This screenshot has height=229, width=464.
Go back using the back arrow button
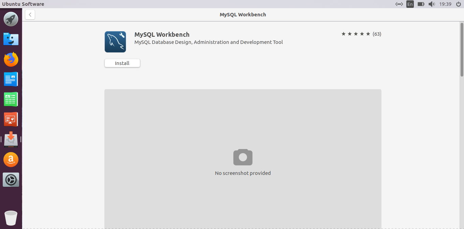(x=30, y=15)
